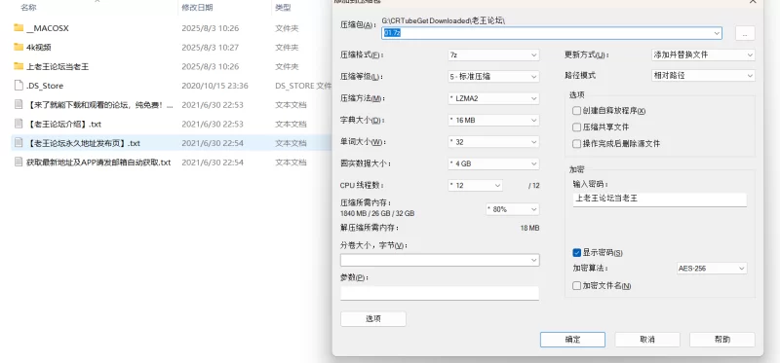Screen dimensions: 780x363
Task: Open the memory usage 80% dropdown
Action: (513, 209)
